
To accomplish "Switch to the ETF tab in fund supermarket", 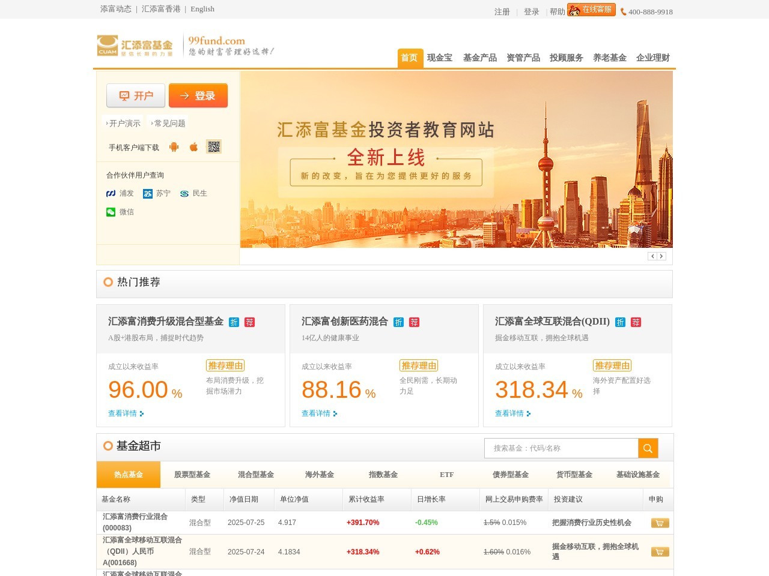I will [x=446, y=475].
